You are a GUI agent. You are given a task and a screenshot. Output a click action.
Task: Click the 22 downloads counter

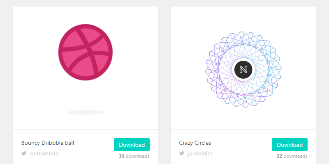[x=292, y=156]
